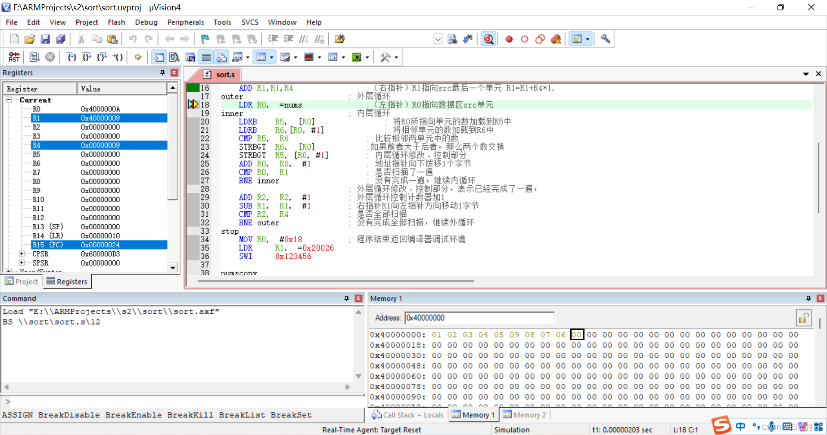Kill all breakpoints icon
Image resolution: width=827 pixels, height=435 pixels.
pyautogui.click(x=556, y=39)
